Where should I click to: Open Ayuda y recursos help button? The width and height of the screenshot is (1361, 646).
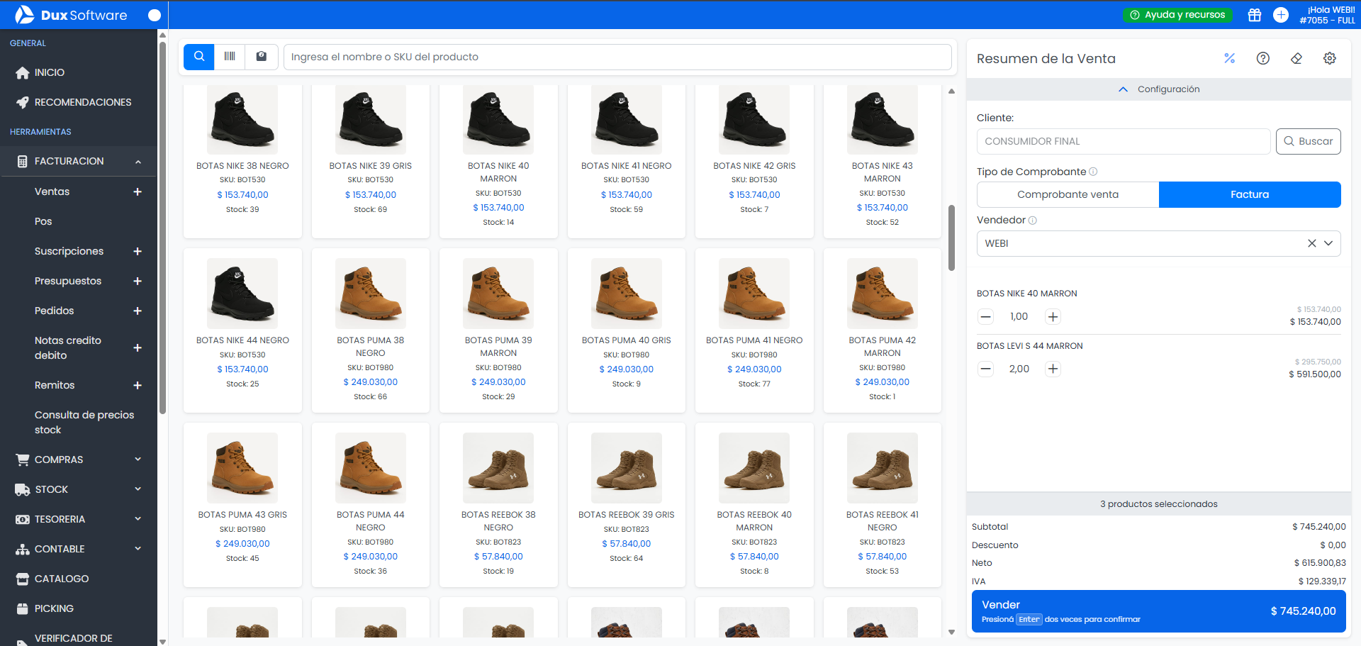tap(1178, 15)
